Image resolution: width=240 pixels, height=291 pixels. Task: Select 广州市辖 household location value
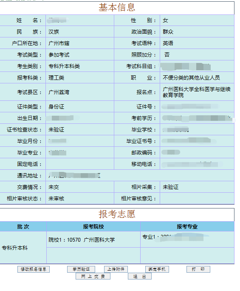coord(59,43)
